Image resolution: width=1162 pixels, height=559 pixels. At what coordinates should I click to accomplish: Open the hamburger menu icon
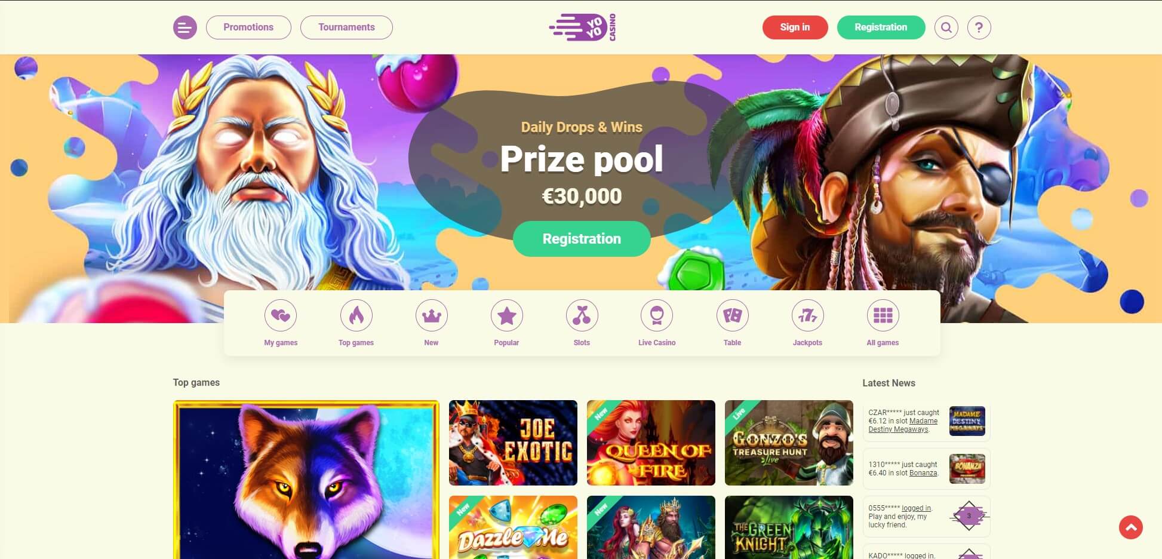(x=185, y=27)
